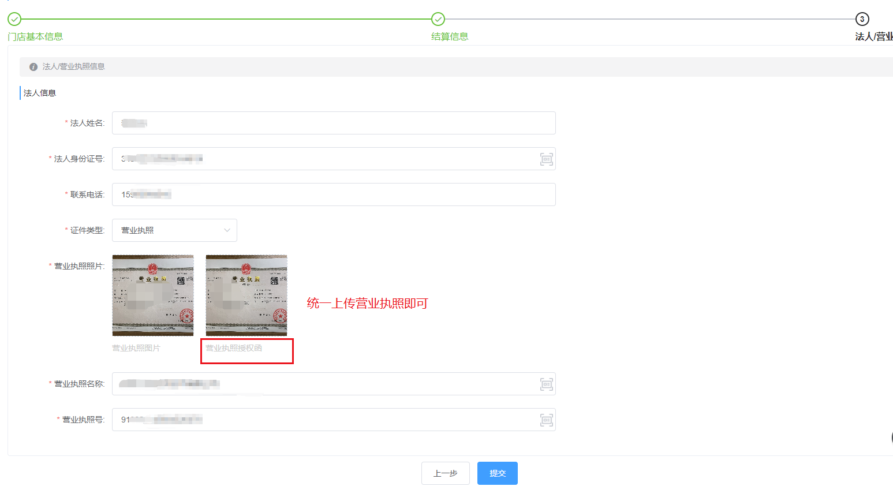Click the 结算信息 step checkmark circle

tap(438, 19)
